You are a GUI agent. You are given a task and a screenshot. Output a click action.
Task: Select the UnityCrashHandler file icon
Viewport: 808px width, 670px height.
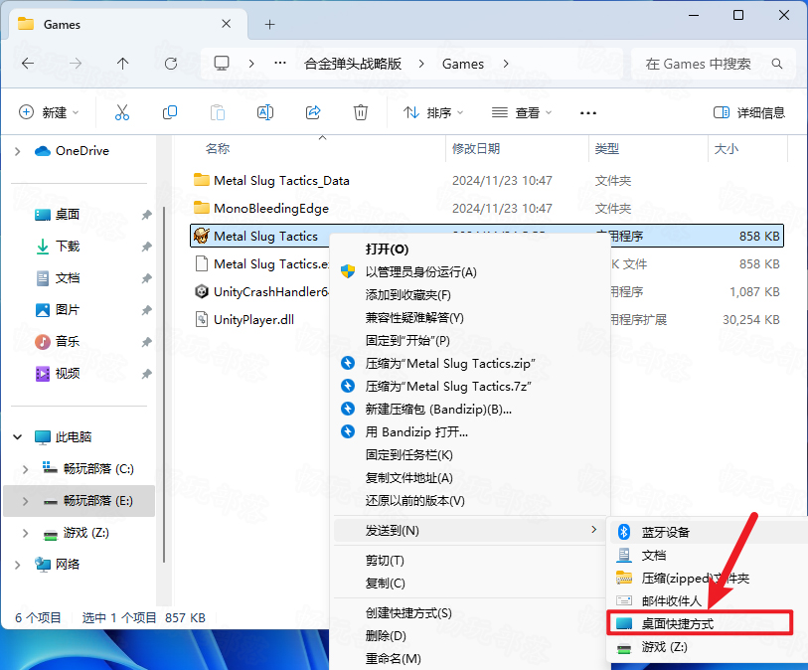tap(202, 291)
